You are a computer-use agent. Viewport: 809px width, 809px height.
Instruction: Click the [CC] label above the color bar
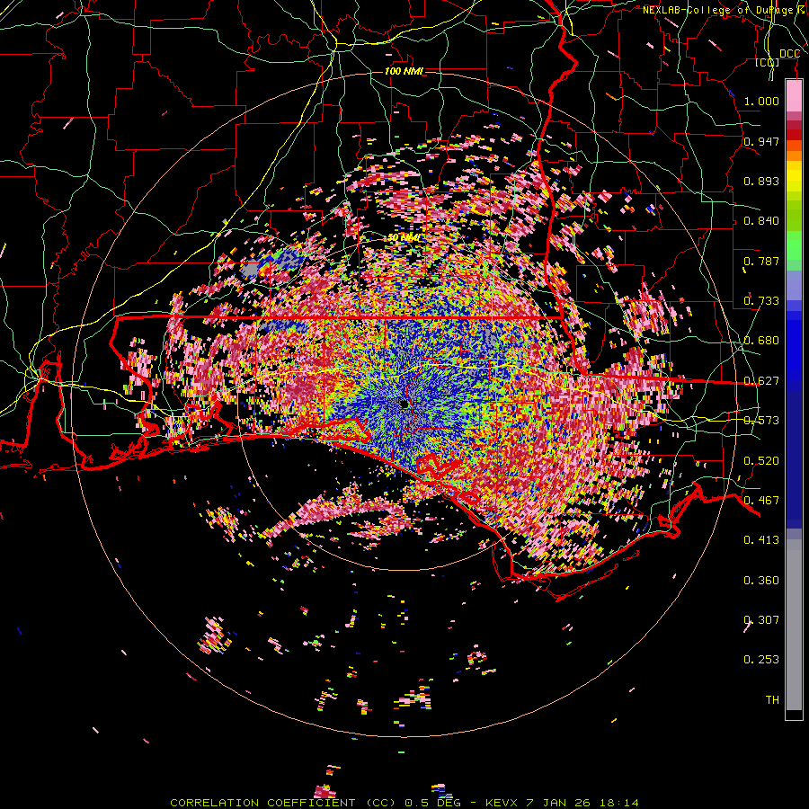point(768,62)
